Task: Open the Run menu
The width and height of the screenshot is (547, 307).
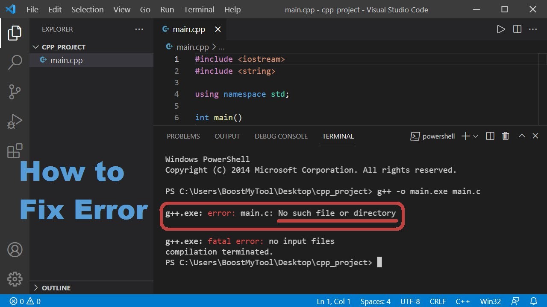Action: point(167,9)
